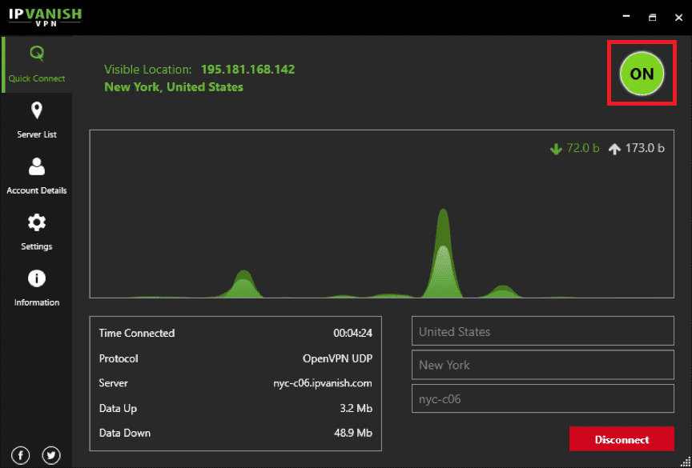The image size is (692, 468).
Task: Open the Quick Connect tab
Action: coord(37,65)
